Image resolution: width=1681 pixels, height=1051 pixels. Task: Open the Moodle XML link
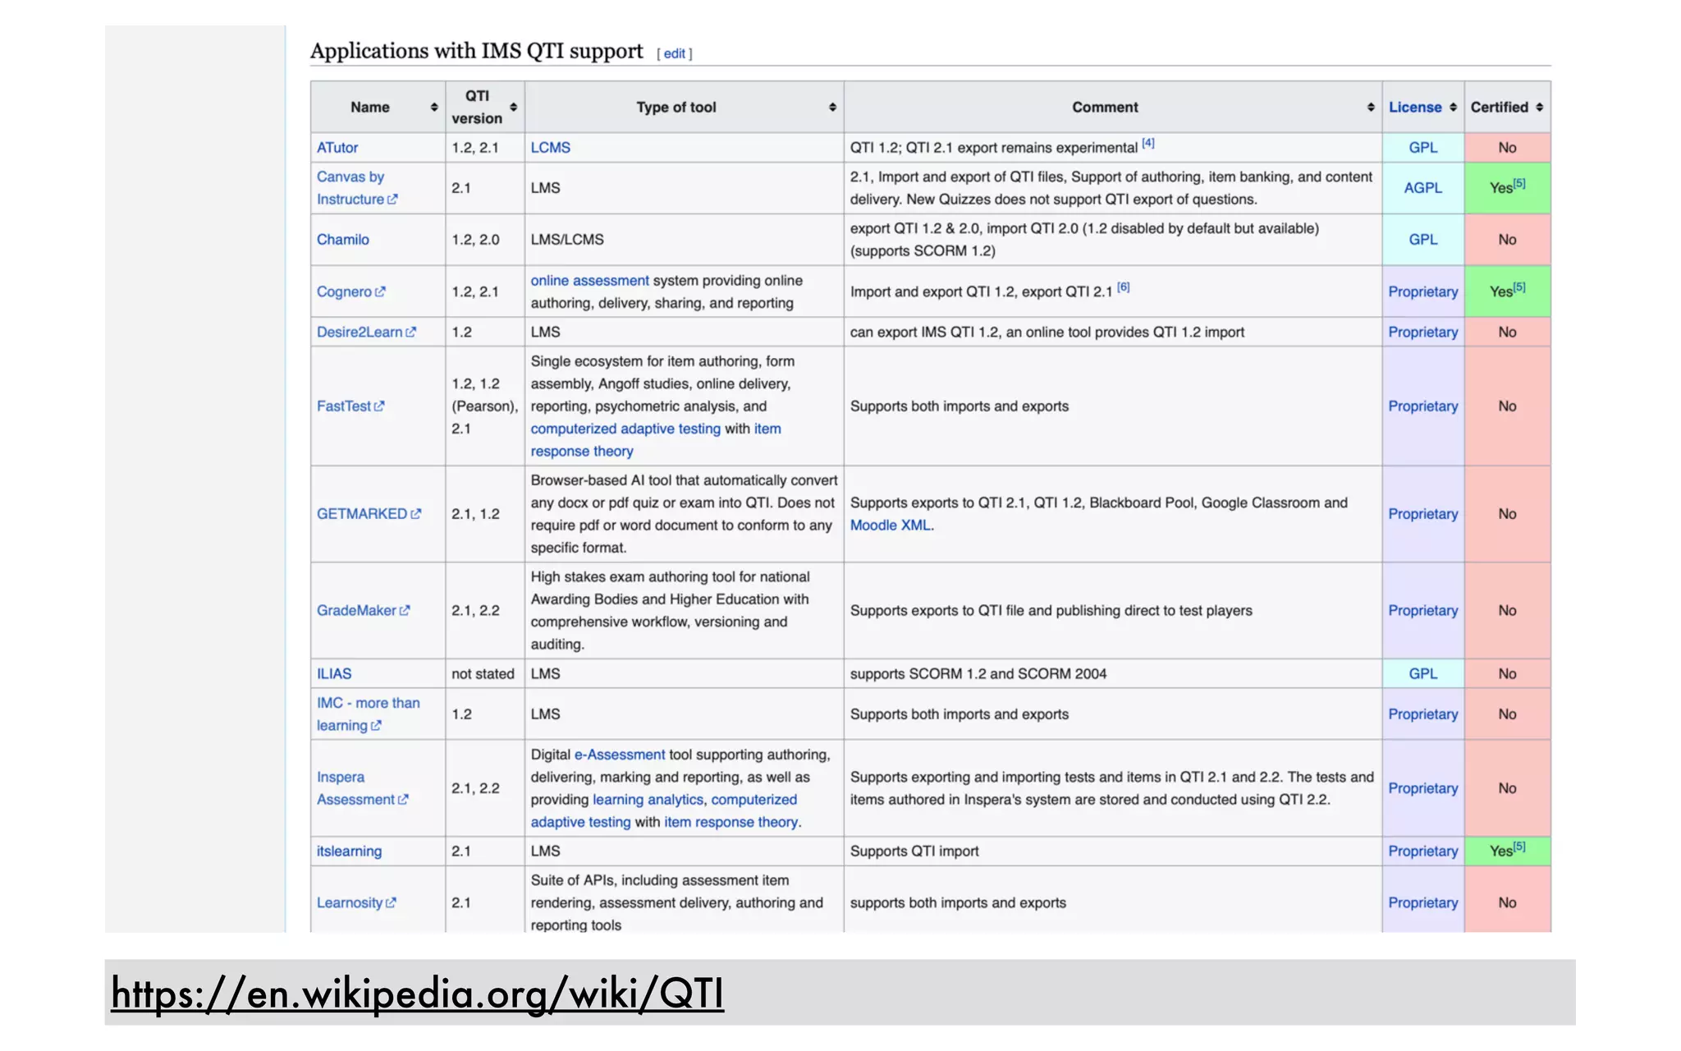coord(891,525)
